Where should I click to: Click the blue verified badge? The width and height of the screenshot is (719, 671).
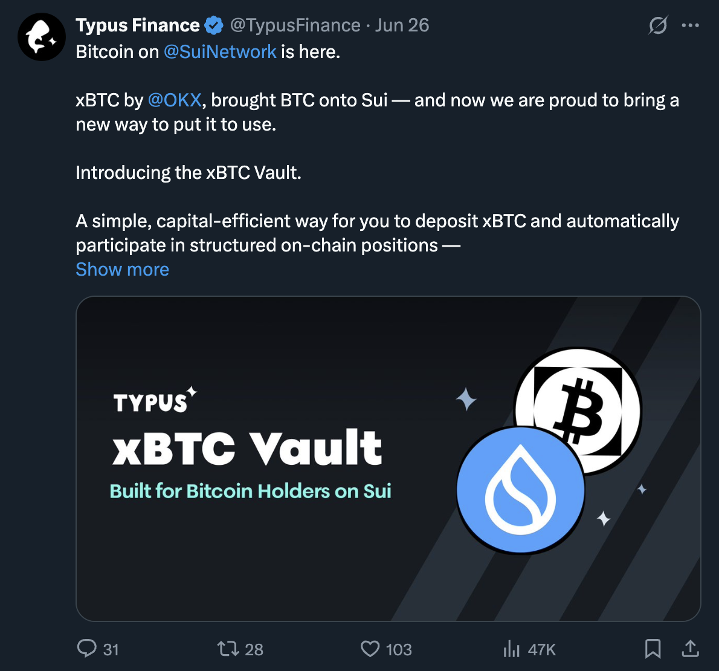coord(214,25)
